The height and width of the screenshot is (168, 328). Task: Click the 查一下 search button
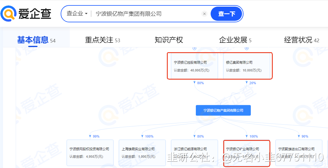click(x=227, y=14)
